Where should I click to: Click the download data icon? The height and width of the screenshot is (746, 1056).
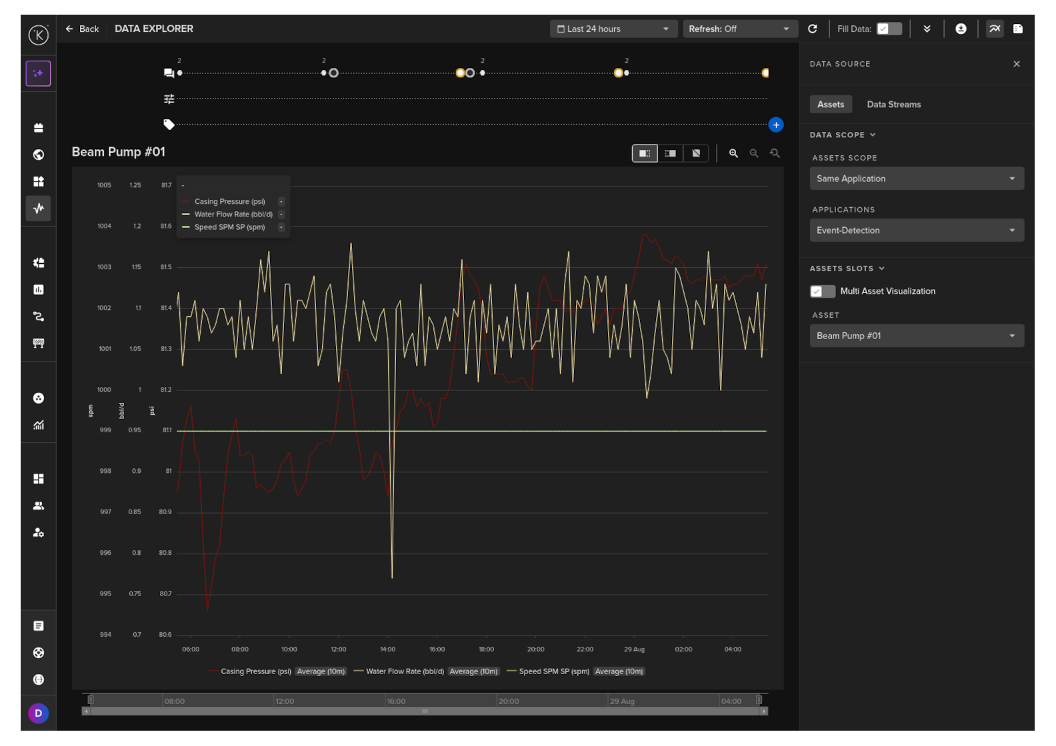coord(961,29)
